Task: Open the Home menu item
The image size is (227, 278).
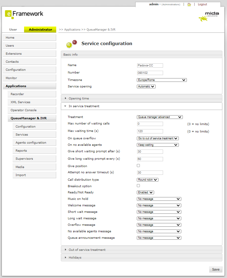Action: pos(29,38)
